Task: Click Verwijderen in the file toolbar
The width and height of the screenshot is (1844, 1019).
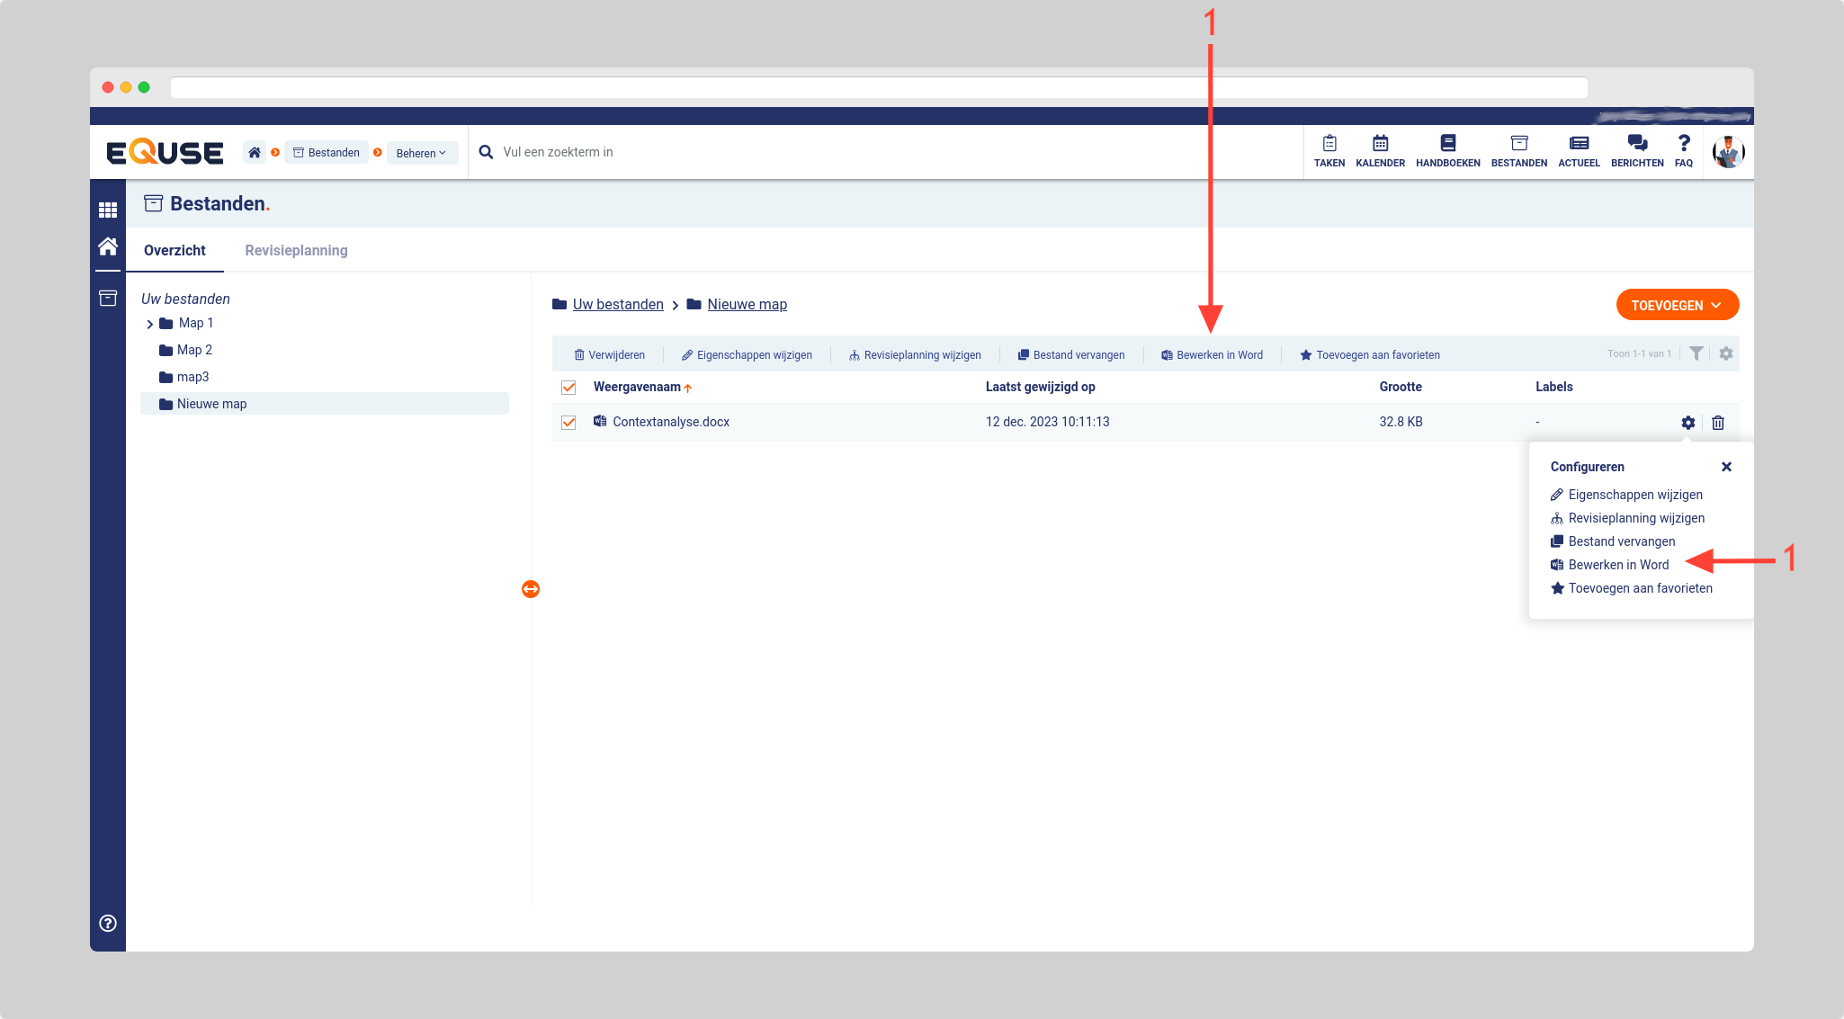Action: (609, 355)
